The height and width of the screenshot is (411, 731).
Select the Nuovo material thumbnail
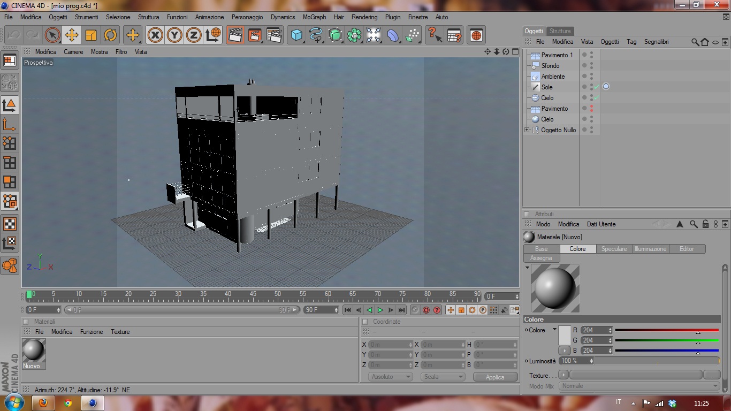[34, 353]
